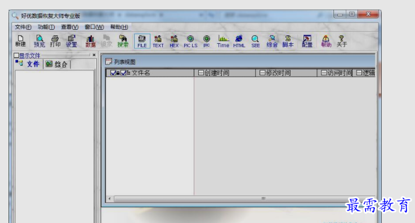The width and height of the screenshot is (415, 223).
Task: Click the 帮助 (Help) toolbar icon
Action: 326,41
